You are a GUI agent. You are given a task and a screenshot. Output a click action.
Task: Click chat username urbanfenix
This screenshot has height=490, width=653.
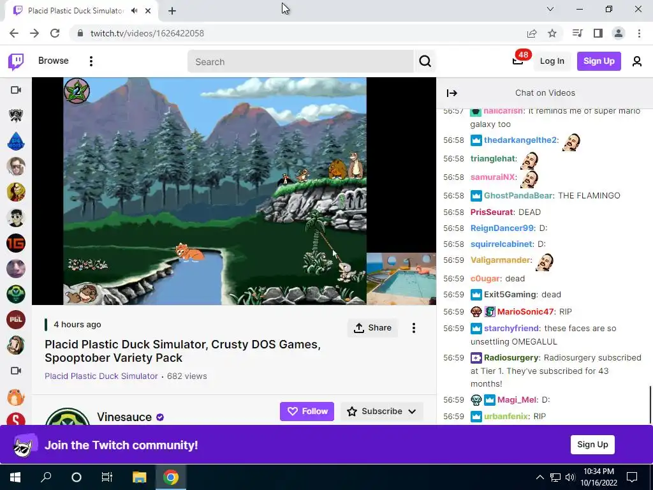pos(506,416)
